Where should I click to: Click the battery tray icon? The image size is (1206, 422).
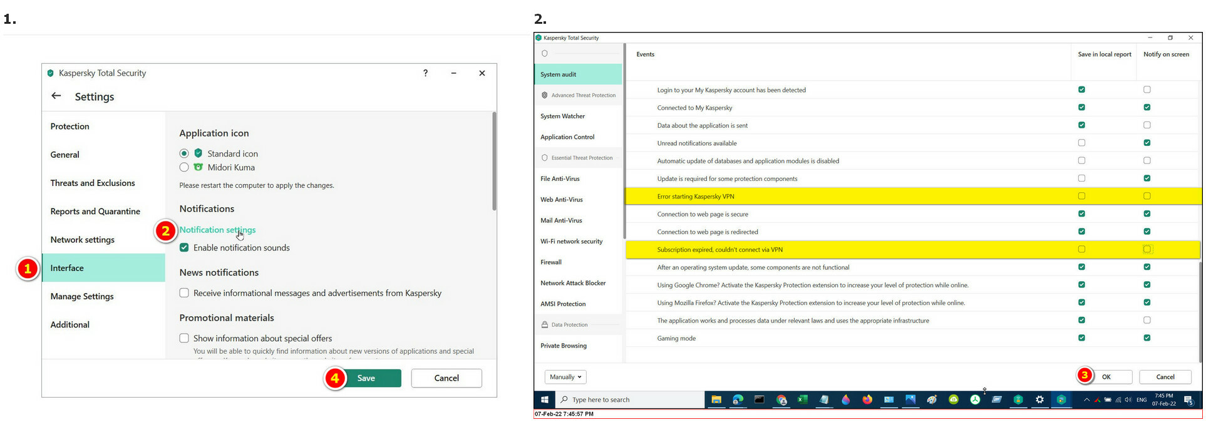tap(1108, 399)
